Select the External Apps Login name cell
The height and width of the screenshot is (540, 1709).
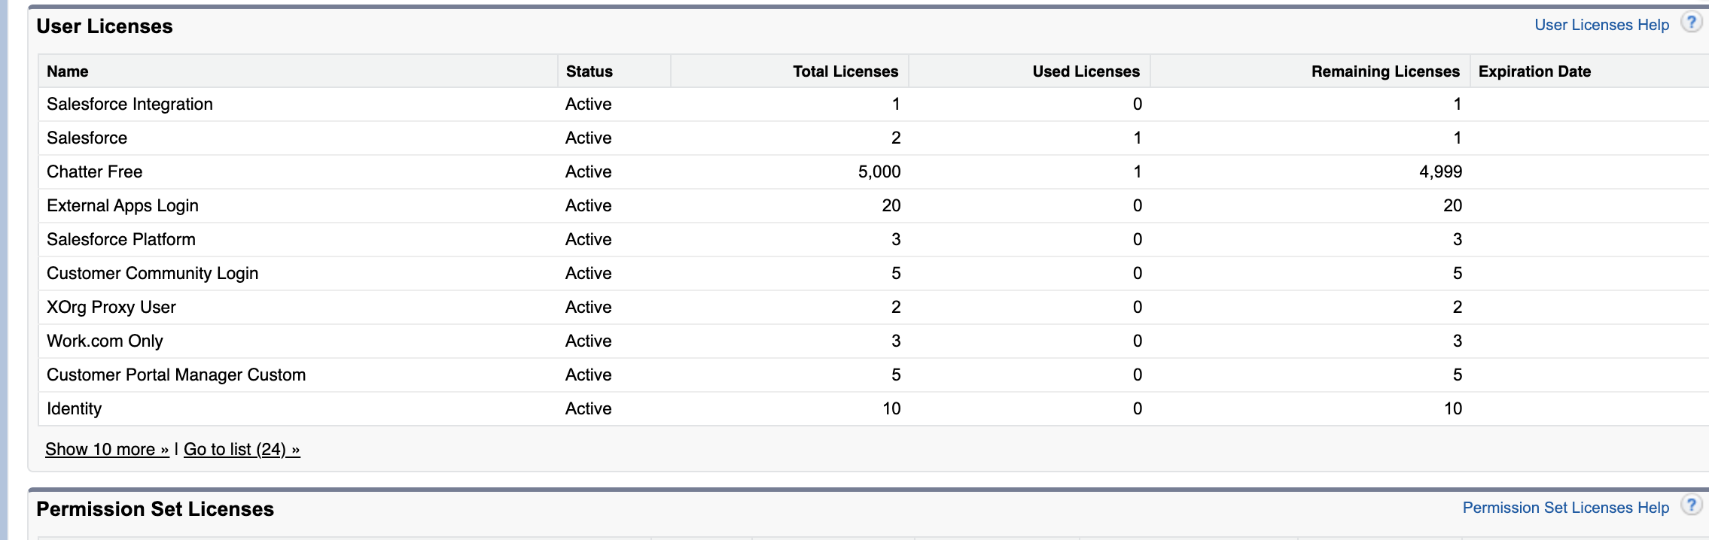pos(123,205)
